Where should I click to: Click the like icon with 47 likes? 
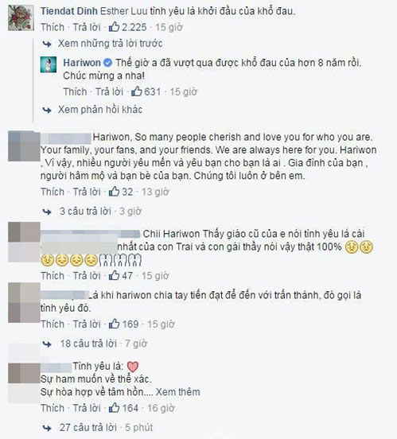coord(114,275)
